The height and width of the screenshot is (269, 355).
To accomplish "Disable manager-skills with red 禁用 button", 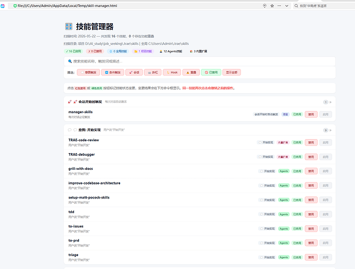I will tap(311, 114).
